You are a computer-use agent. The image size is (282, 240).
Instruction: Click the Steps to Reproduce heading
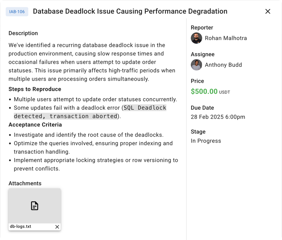pyautogui.click(x=35, y=89)
